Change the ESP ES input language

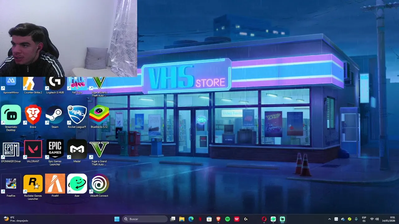click(364, 219)
